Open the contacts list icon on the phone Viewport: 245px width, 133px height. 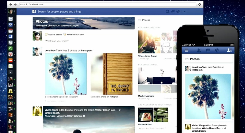click(229, 50)
